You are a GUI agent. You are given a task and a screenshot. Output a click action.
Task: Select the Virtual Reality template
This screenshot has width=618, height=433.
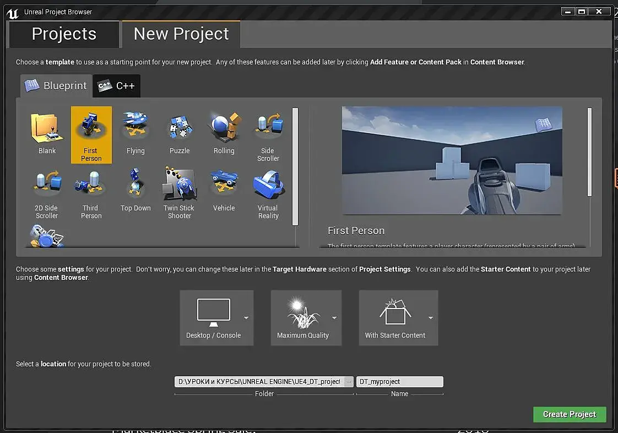268,194
